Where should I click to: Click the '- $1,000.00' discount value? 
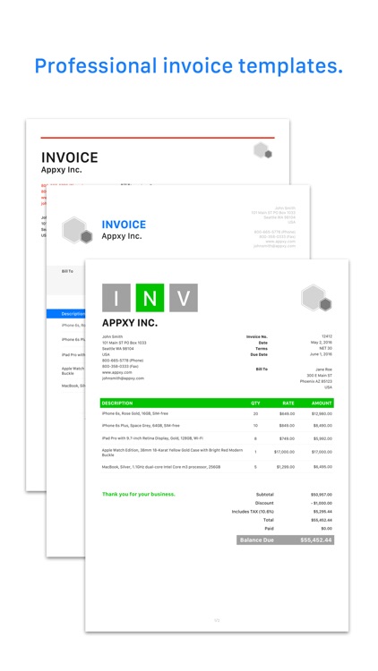322,503
